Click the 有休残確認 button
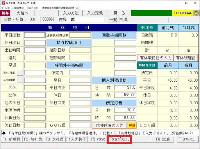Image resolution: width=200 pixels, height=149 pixels. 186,58
